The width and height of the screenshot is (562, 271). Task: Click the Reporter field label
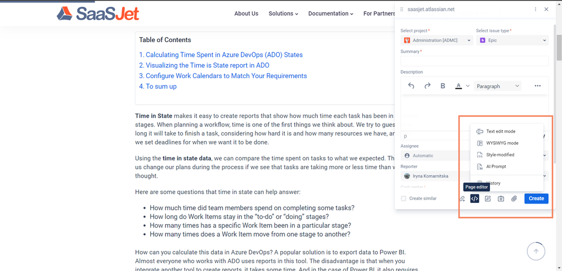coord(408,166)
